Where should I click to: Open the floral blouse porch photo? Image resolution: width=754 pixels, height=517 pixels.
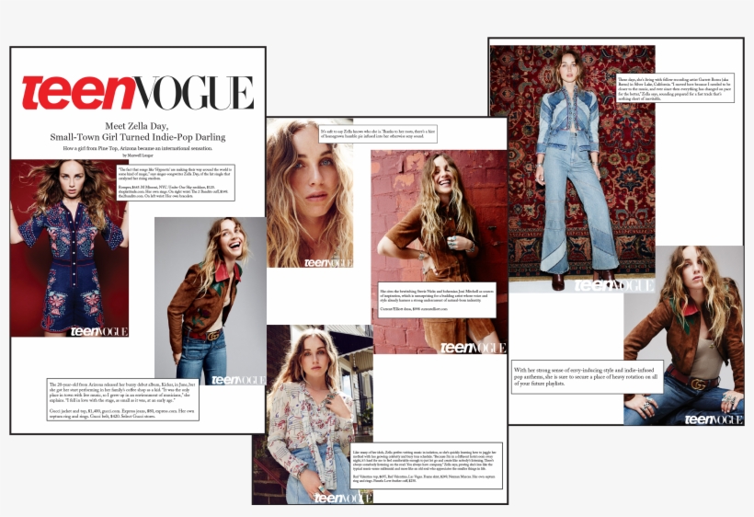click(313, 414)
